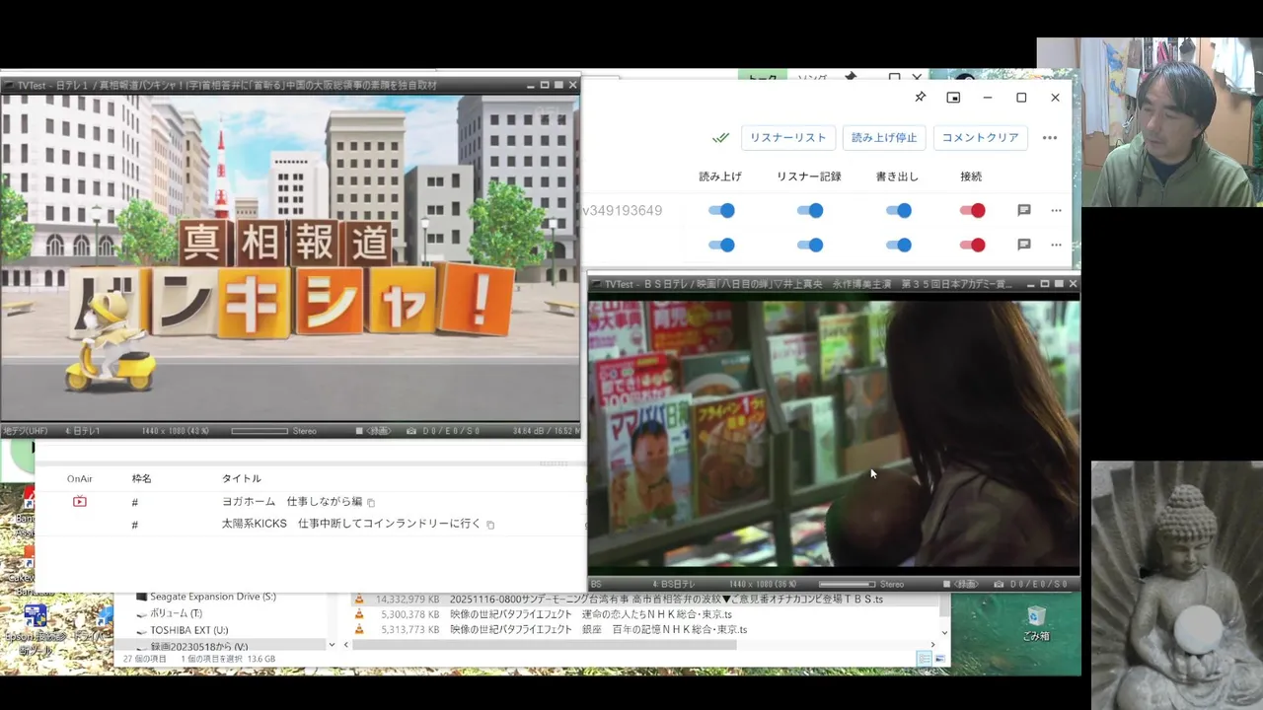Click the OnAir column header
Viewport: 1263px width, 710px height.
click(80, 478)
